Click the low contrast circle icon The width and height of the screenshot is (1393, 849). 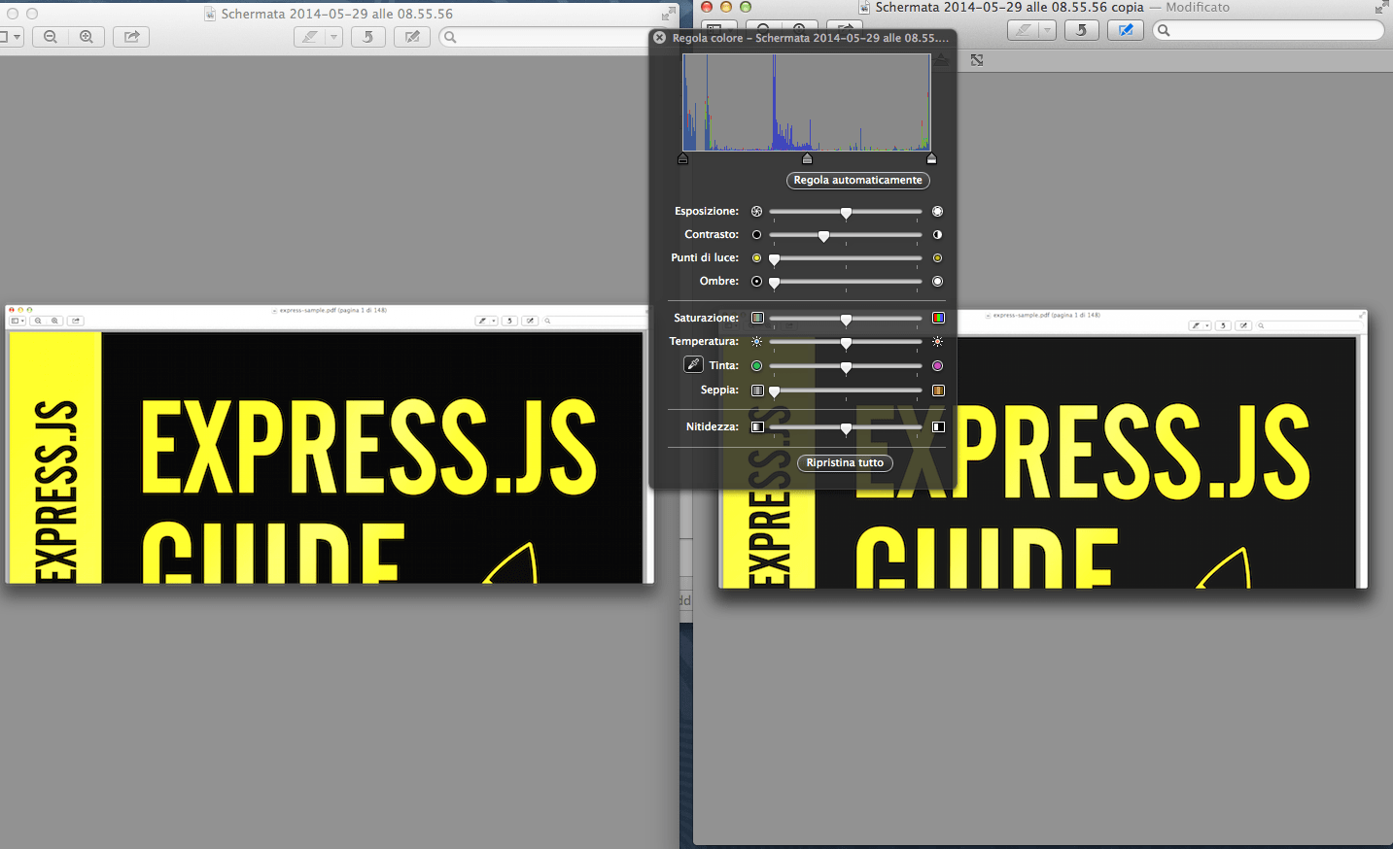756,234
